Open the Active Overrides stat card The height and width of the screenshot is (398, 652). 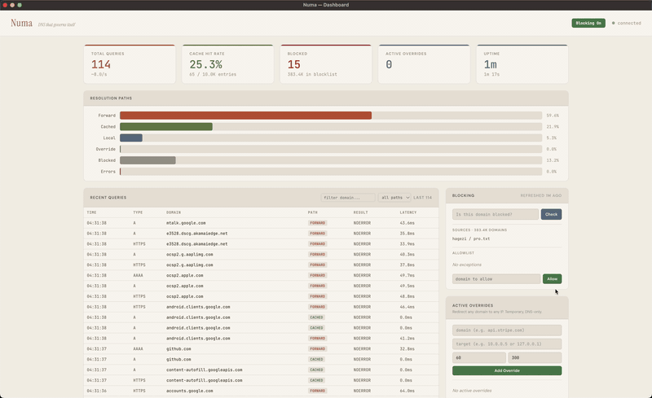click(424, 64)
